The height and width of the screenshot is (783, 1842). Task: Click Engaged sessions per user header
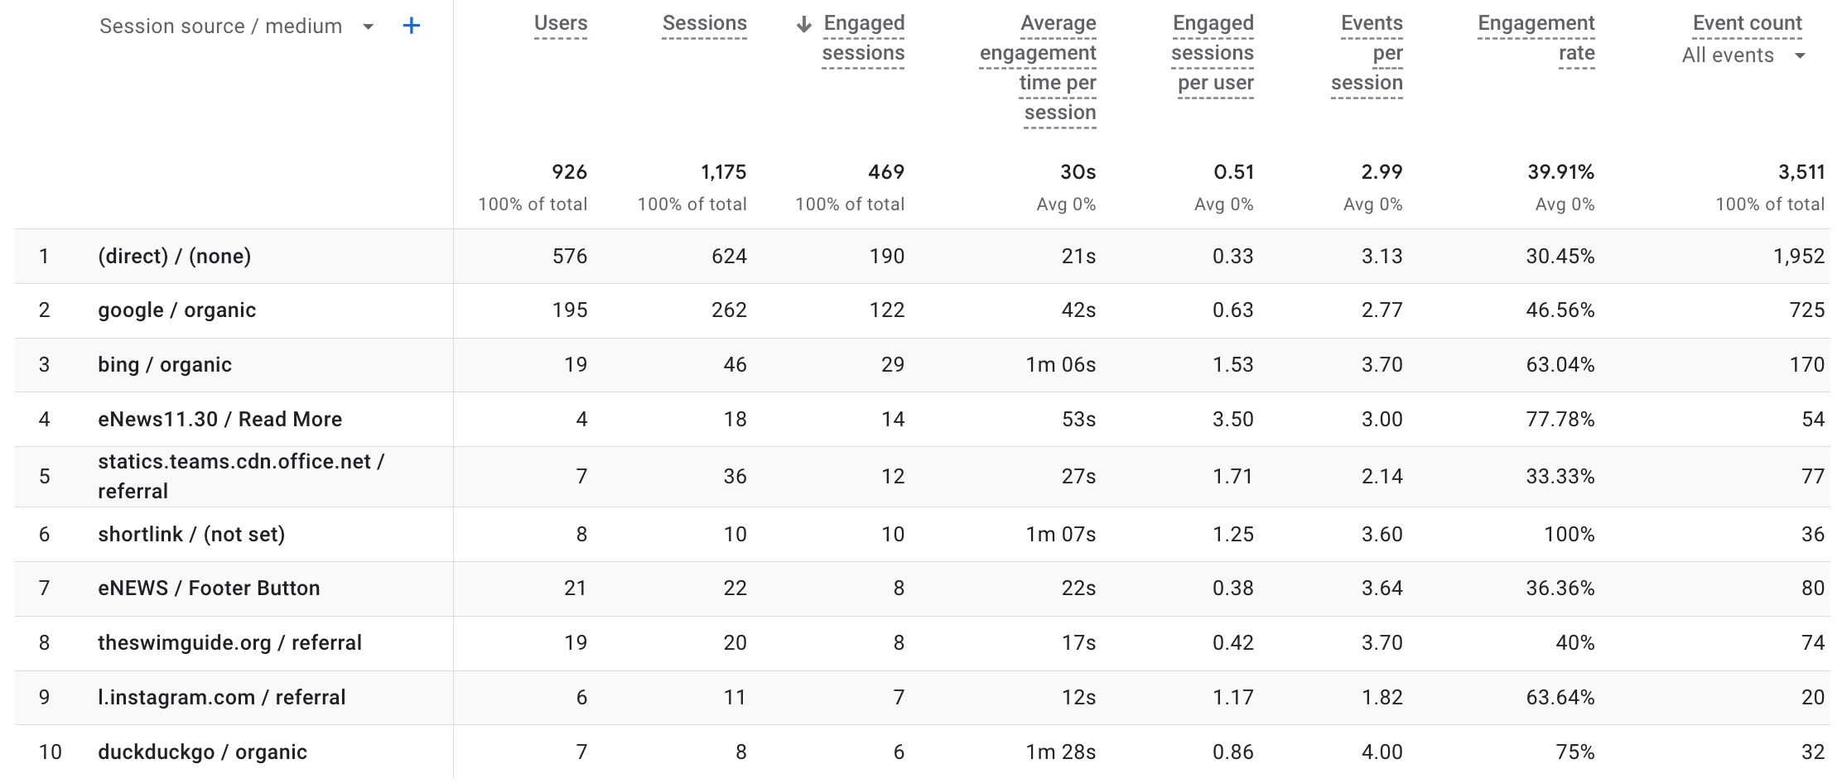[x=1213, y=53]
